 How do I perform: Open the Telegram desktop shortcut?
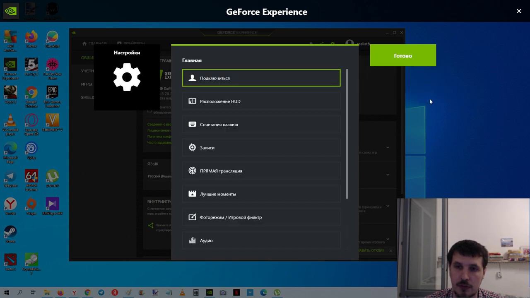10,178
